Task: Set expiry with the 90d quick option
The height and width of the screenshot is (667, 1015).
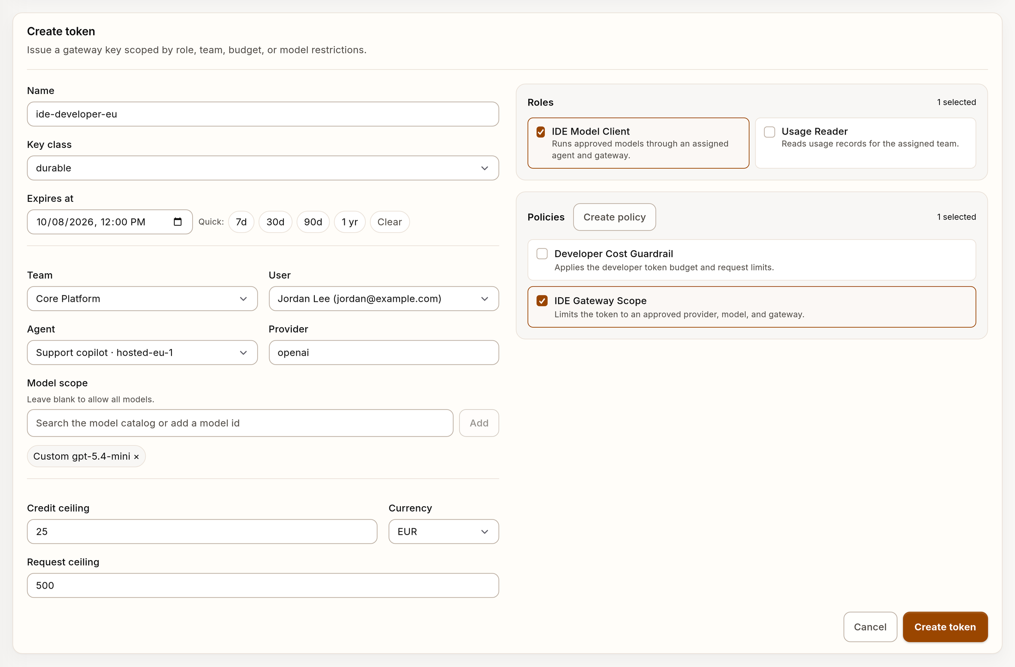Action: coord(313,222)
